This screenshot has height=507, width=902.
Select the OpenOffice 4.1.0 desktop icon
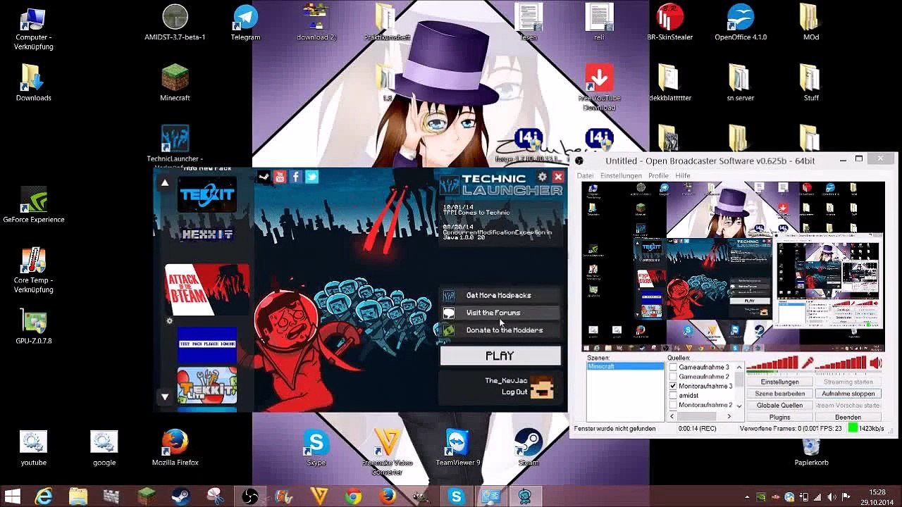click(x=741, y=23)
